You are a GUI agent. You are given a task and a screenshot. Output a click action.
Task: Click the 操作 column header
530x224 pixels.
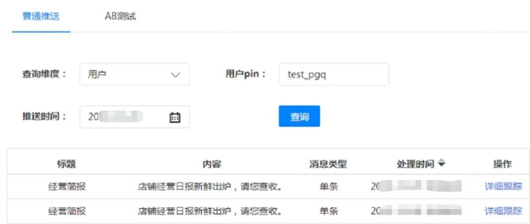click(502, 164)
